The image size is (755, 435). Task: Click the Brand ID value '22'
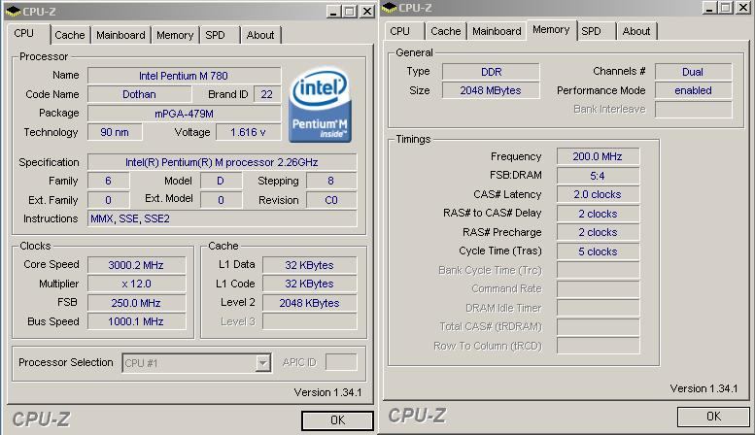(x=267, y=94)
